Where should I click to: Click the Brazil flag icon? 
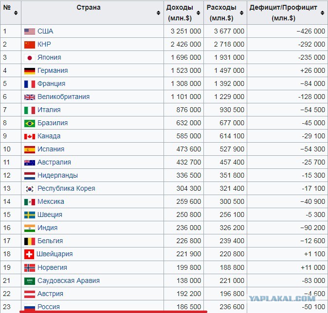[29, 123]
